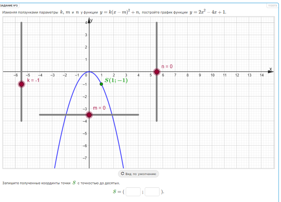Screen dimensions: 281x202
Task: Click the reset arrow icon beside "Вид по умолчанию"
Action: click(122, 174)
